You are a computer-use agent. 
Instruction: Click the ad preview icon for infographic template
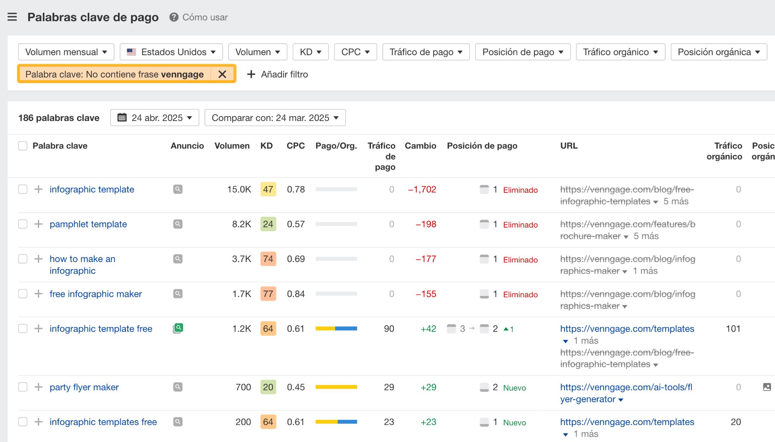[178, 189]
